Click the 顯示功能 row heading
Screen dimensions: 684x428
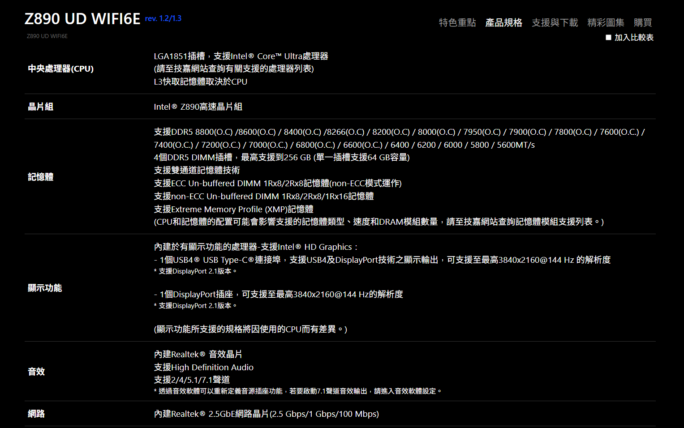point(45,288)
